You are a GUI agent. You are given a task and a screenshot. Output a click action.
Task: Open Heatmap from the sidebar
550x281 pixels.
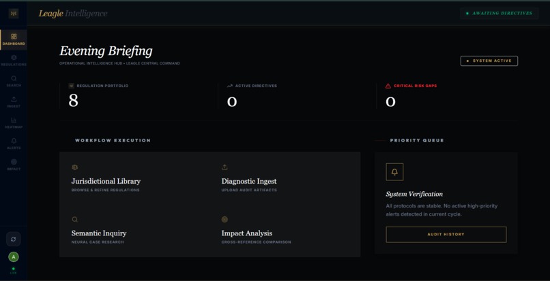(x=14, y=123)
